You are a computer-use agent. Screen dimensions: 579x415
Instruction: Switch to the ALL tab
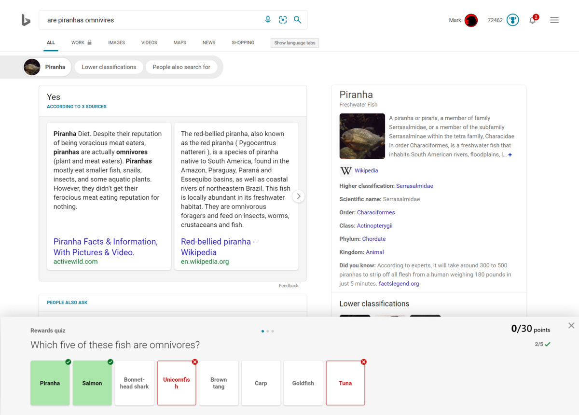tap(51, 42)
